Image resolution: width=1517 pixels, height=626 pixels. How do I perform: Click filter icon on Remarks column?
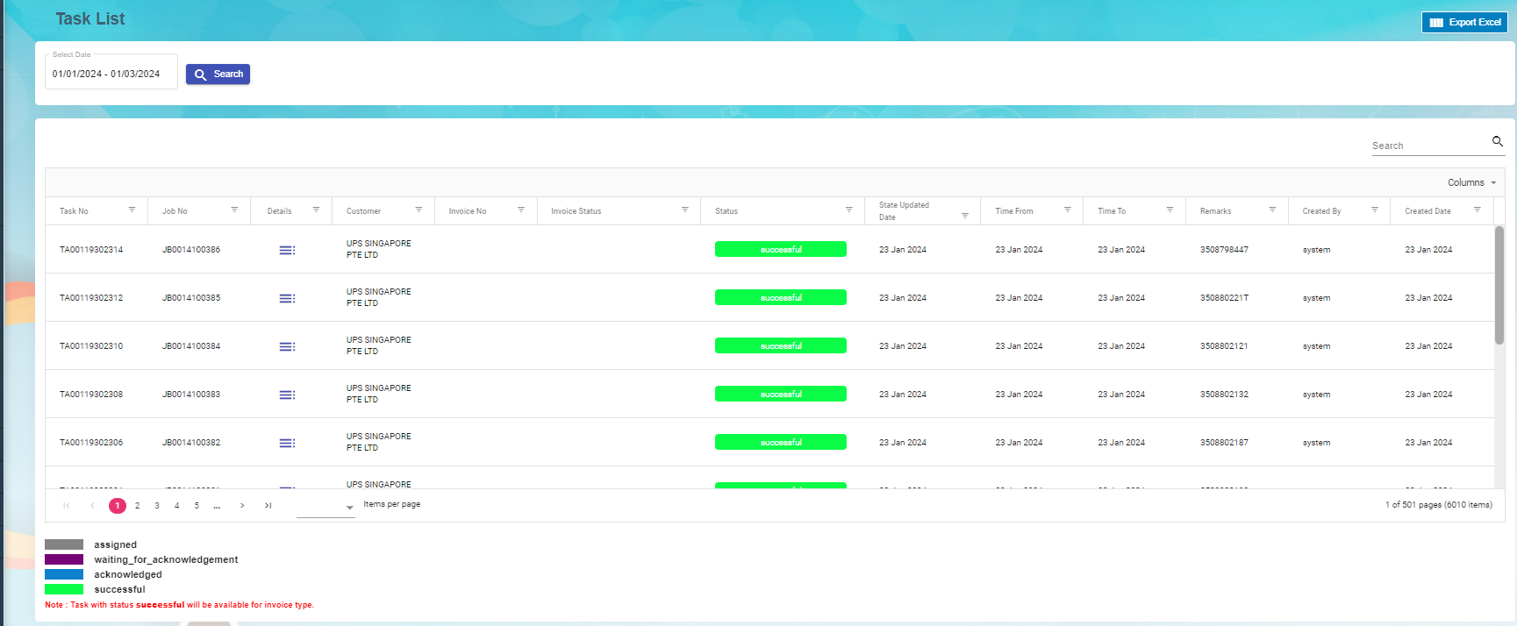click(x=1272, y=210)
